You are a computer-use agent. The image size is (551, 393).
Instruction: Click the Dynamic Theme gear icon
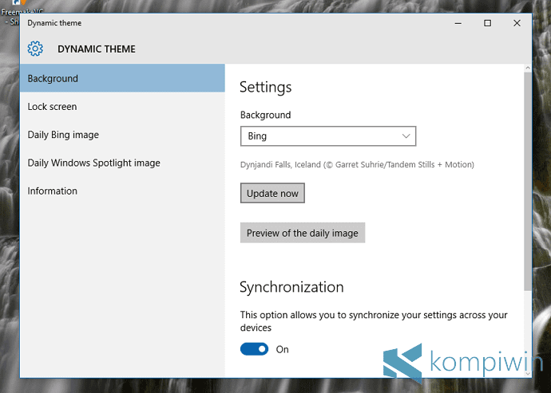(x=35, y=49)
